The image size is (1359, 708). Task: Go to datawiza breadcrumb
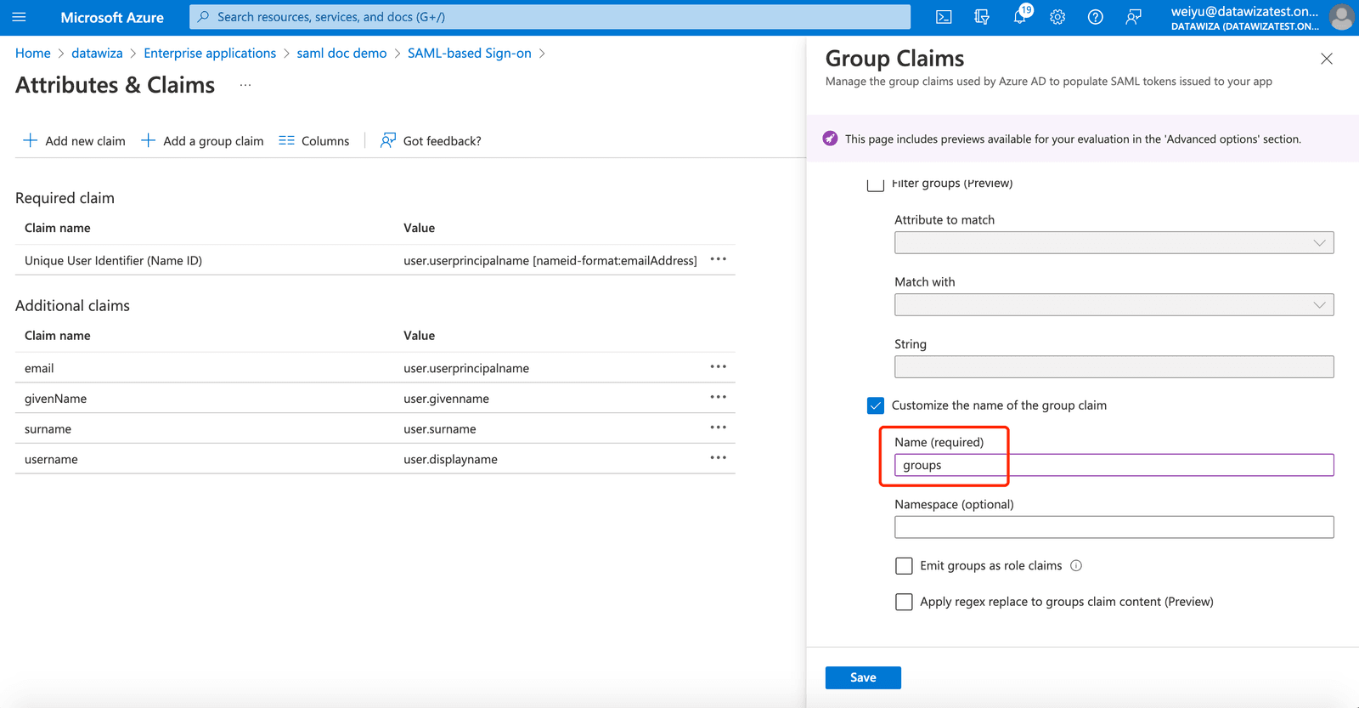tap(97, 53)
